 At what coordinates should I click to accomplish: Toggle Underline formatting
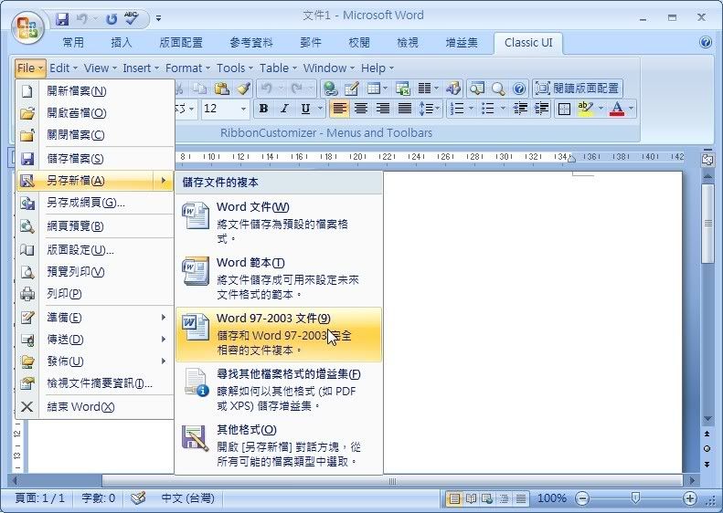(x=305, y=109)
